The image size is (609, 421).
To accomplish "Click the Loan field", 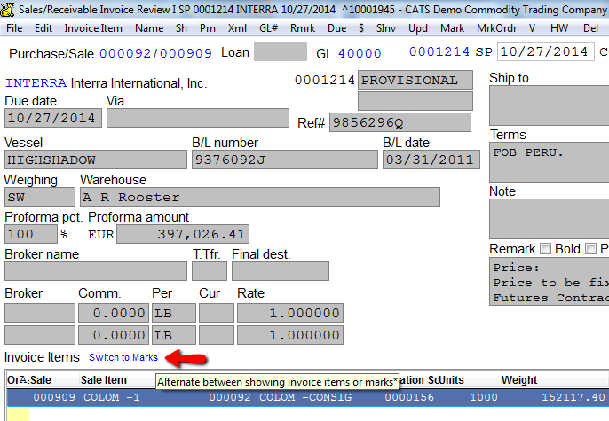I will tap(281, 52).
